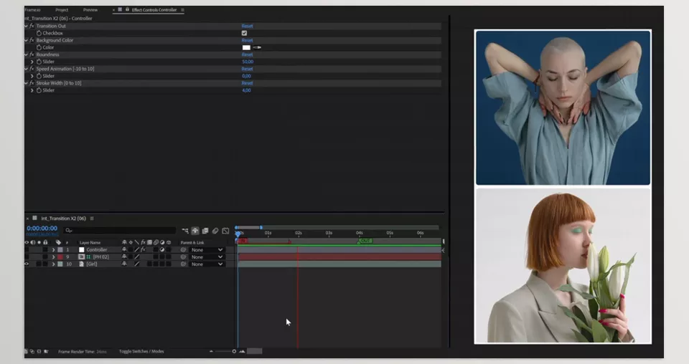Viewport: 689px width, 364px height.
Task: Toggle the shy switch on [Girl] layer
Action: point(124,264)
